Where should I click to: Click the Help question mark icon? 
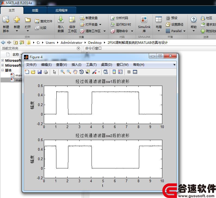[x=194, y=20]
